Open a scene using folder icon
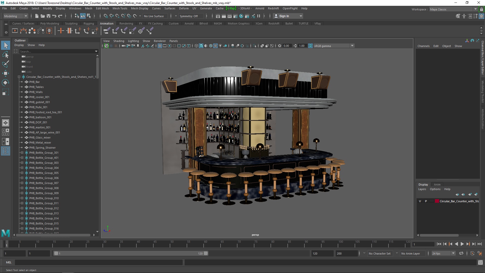 (43, 16)
